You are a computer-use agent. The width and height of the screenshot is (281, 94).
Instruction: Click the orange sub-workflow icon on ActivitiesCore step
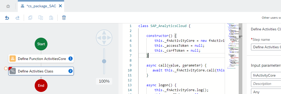coord(13,58)
